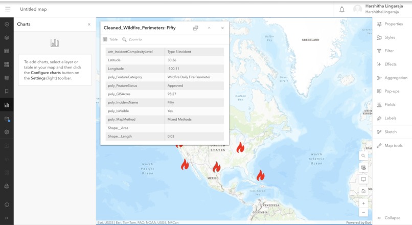Open Filter in the right toolbar
The width and height of the screenshot is (412, 225).
[385, 51]
